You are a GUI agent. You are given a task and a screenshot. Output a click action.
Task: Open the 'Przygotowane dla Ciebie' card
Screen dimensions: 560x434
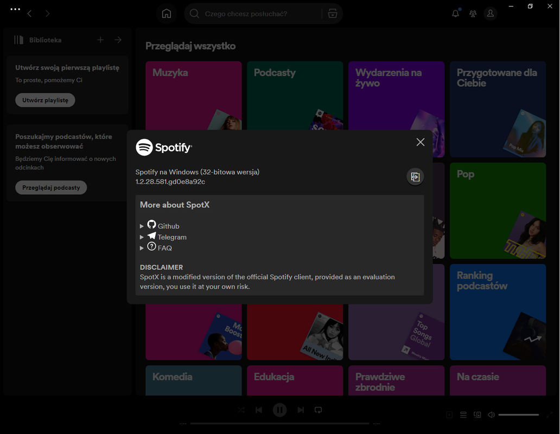click(x=498, y=109)
